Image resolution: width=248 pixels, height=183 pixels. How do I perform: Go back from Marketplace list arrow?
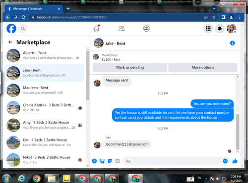[x=10, y=42]
